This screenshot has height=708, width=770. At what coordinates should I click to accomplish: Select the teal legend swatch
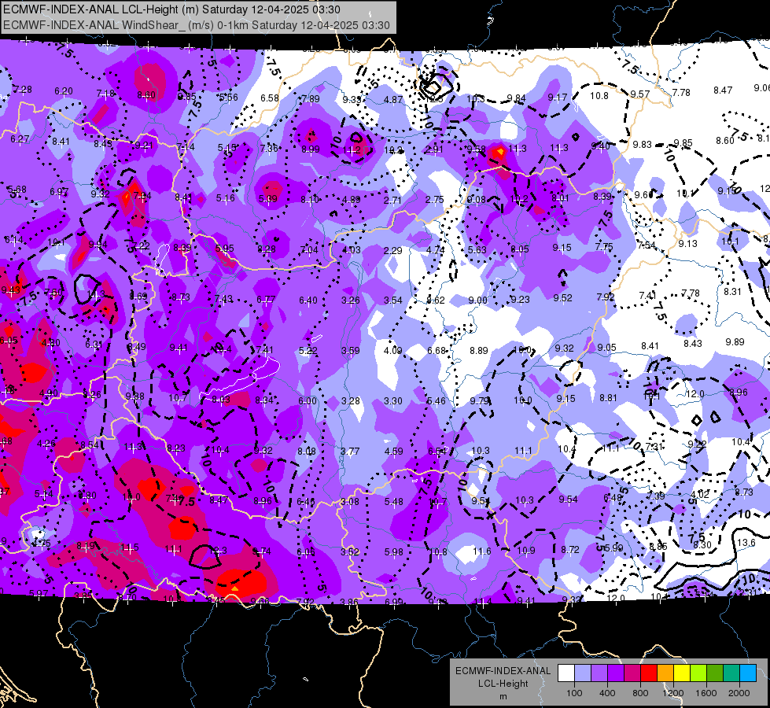tap(731, 673)
